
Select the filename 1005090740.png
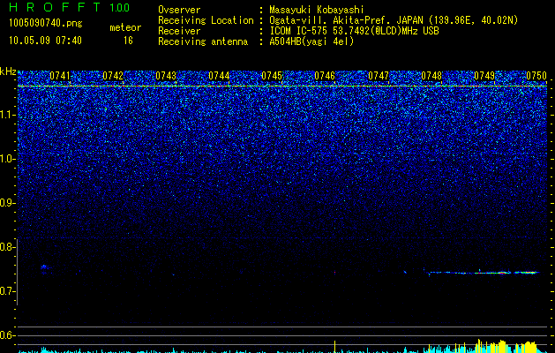pos(45,24)
